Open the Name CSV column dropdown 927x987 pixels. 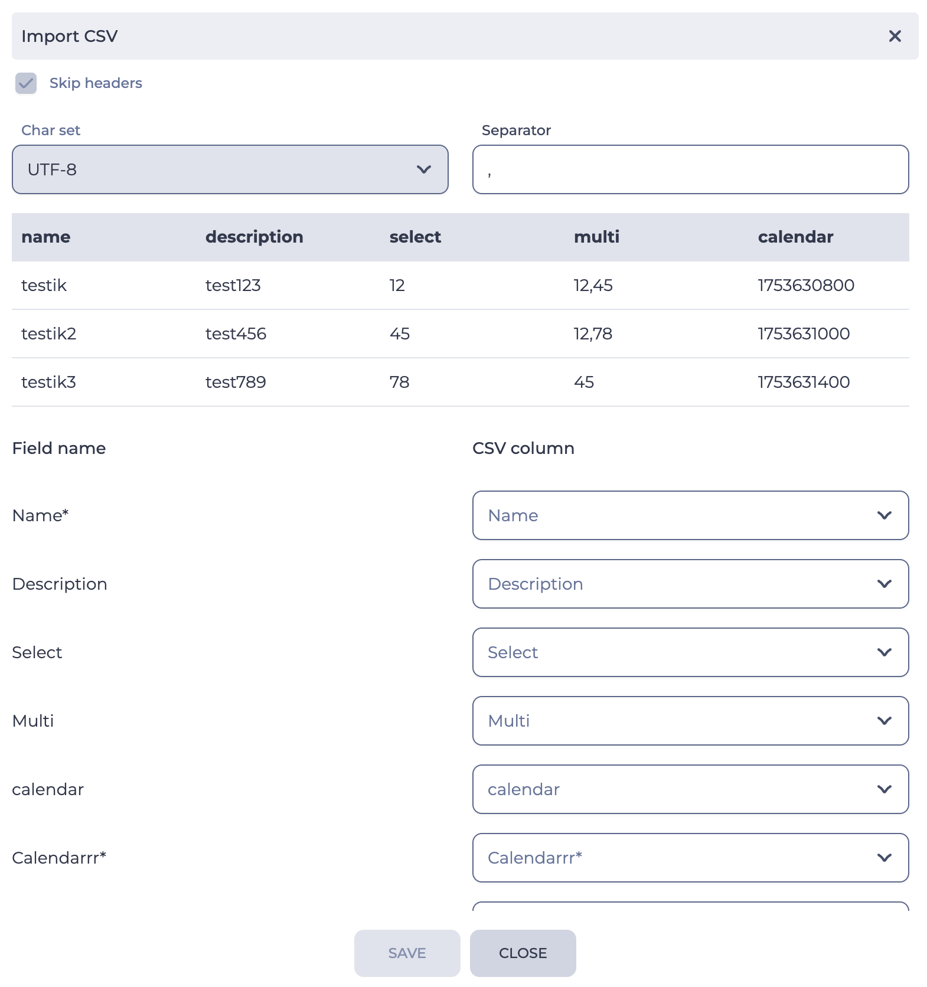point(691,515)
